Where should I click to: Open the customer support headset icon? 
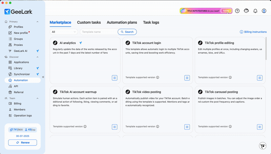click(x=246, y=11)
